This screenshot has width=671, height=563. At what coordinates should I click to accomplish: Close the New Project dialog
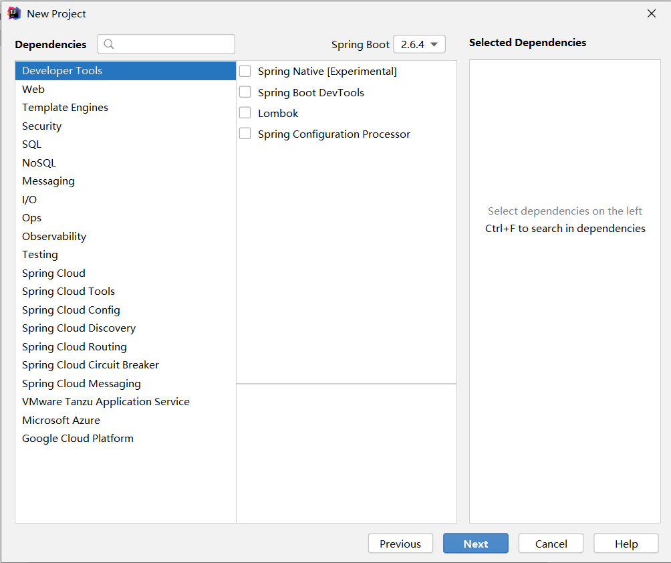[652, 13]
